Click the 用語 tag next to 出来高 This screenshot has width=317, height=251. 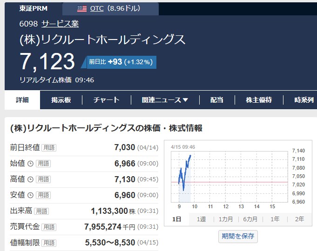tap(41, 211)
